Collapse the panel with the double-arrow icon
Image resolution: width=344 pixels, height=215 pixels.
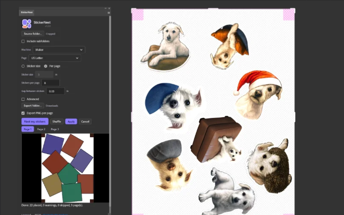pos(106,8)
